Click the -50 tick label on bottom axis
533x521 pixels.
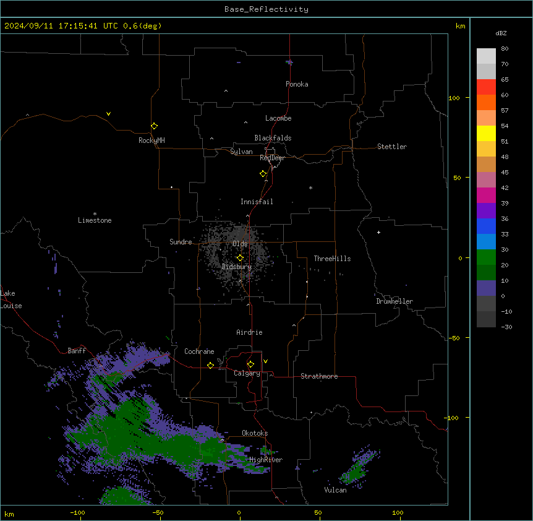(x=158, y=512)
